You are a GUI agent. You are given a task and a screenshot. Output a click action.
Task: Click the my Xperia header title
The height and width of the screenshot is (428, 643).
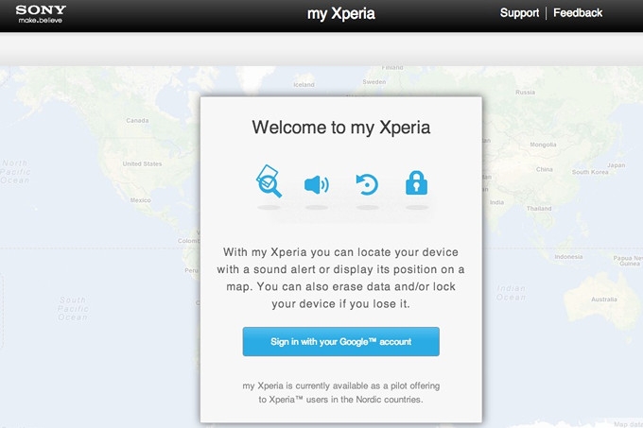coord(341,14)
